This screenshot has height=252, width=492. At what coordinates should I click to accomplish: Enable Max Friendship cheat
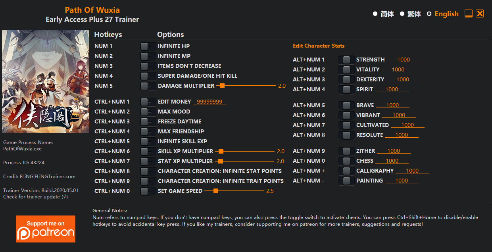coord(148,132)
